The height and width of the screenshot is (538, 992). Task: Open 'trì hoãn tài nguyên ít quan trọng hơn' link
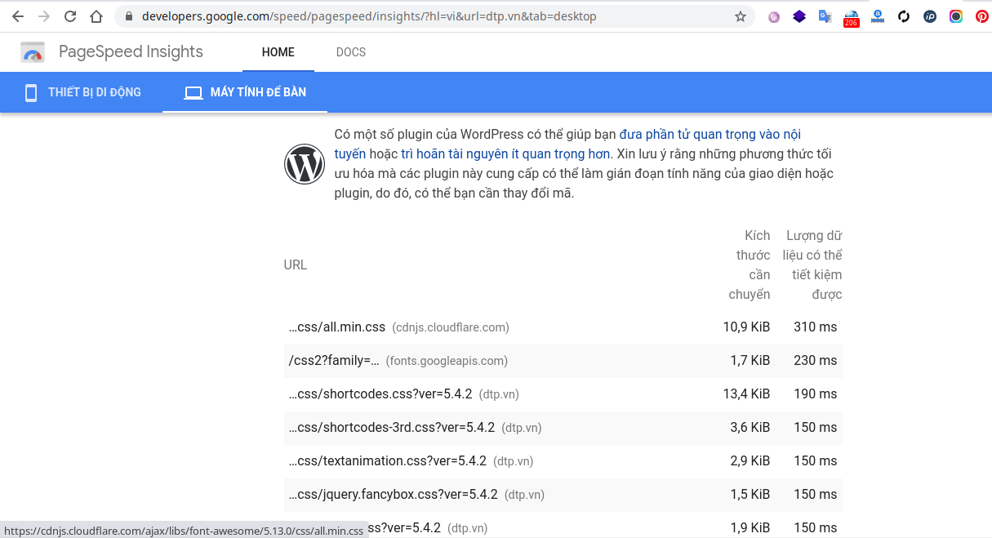(506, 153)
